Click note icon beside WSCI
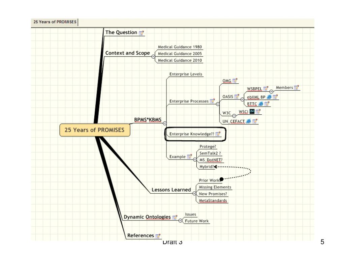This screenshot has height=259, width=345. point(258,112)
